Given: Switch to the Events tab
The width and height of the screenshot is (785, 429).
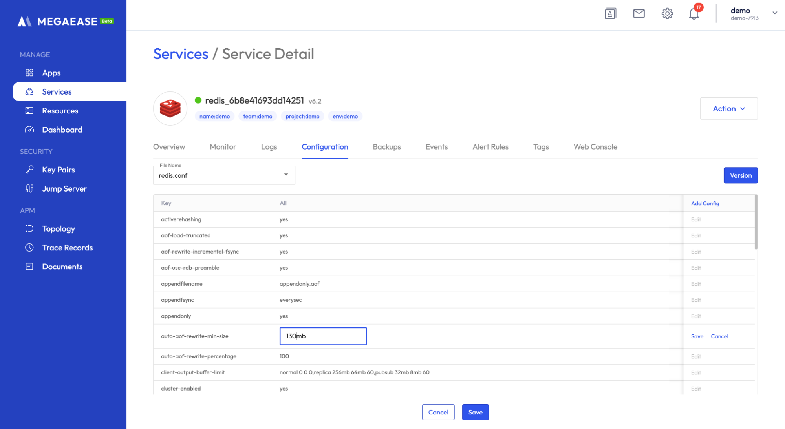Looking at the screenshot, I should [x=437, y=147].
